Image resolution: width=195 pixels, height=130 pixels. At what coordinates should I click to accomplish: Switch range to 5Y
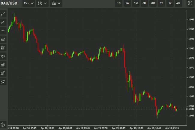pos(170,3)
